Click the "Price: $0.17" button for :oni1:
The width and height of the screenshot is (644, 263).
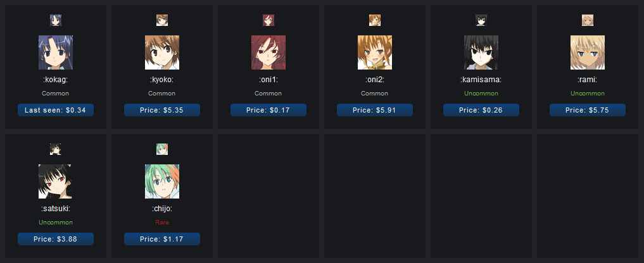tap(268, 110)
